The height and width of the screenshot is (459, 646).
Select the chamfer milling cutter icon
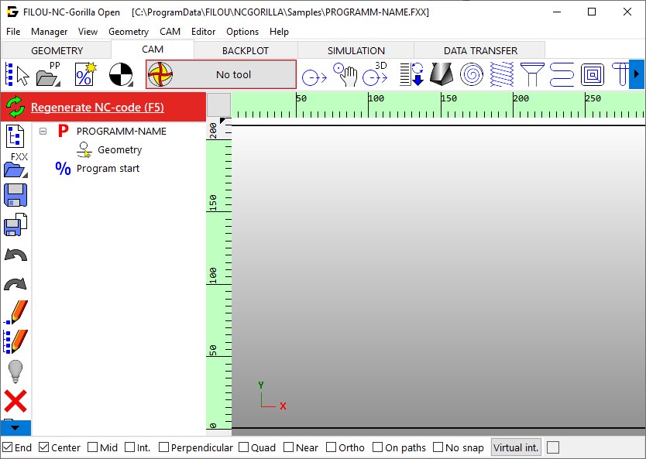[442, 74]
